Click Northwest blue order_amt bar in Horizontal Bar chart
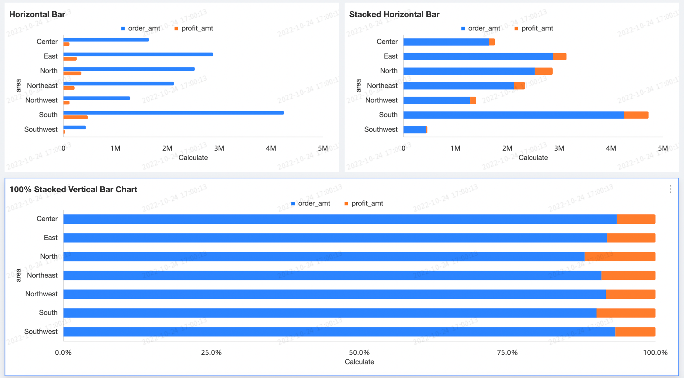This screenshot has height=378, width=684. point(97,98)
